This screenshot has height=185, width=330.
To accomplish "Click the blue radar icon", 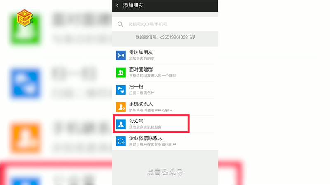I will (x=121, y=55).
